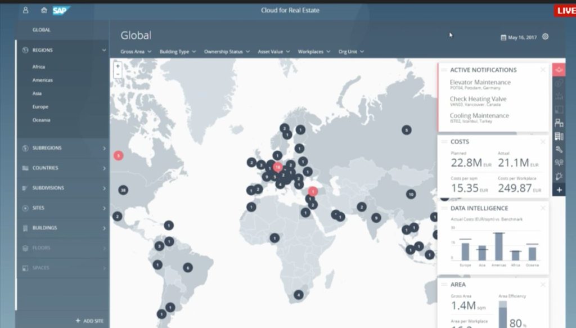Grab the Active Notifications card handle
The image size is (576, 328).
pyautogui.click(x=444, y=70)
